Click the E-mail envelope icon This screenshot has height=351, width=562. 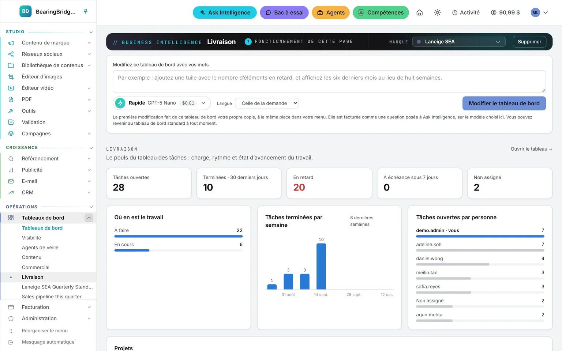tap(11, 181)
